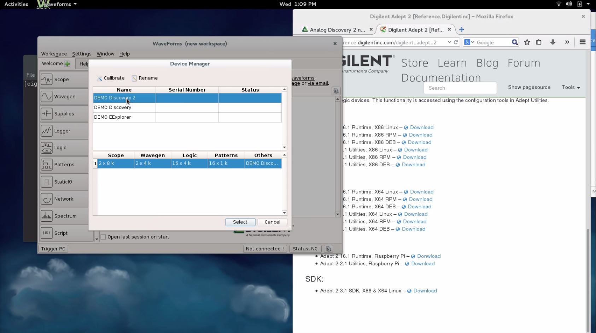Click the device settings icon in WaveForms status bar
The width and height of the screenshot is (596, 333).
(328, 249)
